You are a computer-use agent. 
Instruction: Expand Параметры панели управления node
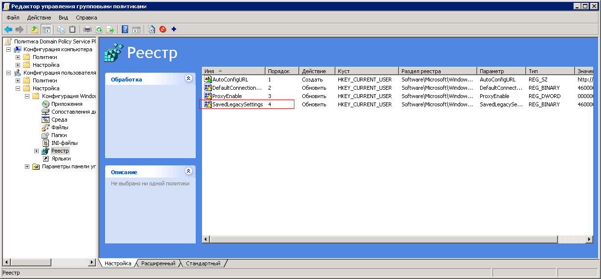pyautogui.click(x=27, y=166)
